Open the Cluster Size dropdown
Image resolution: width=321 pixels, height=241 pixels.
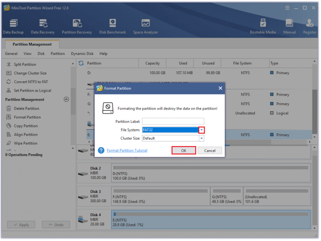tap(202, 139)
